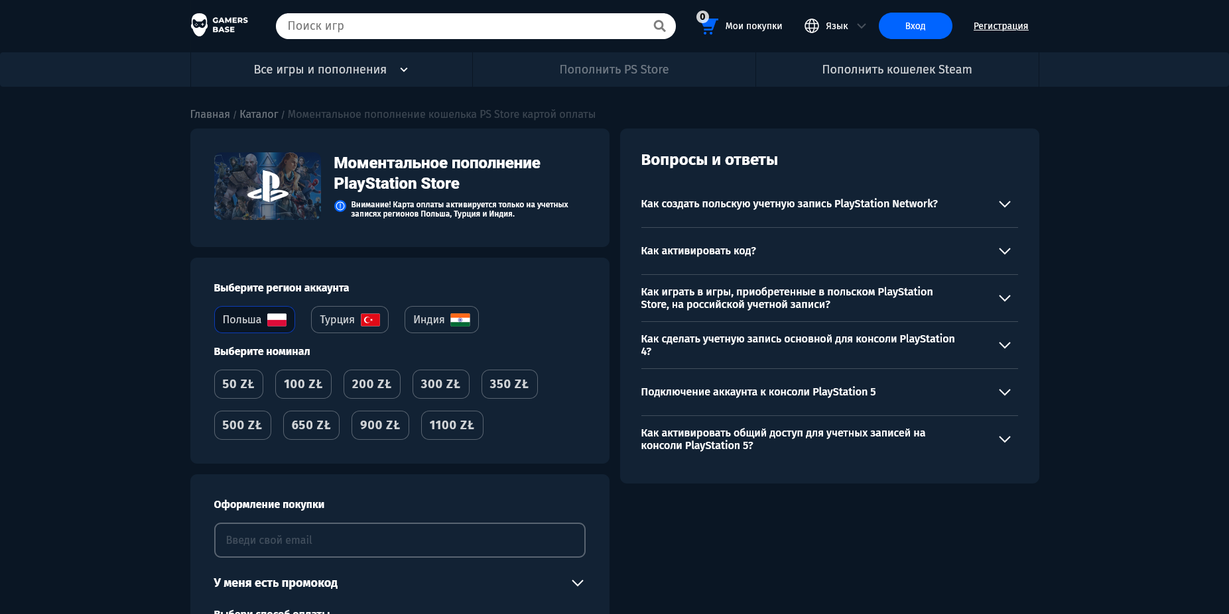Choose the 100 ZŁ denomination

point(303,384)
